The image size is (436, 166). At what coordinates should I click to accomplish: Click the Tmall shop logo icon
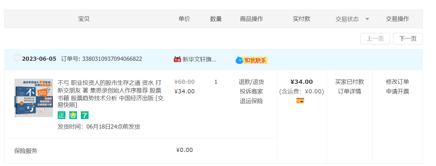[177, 59]
